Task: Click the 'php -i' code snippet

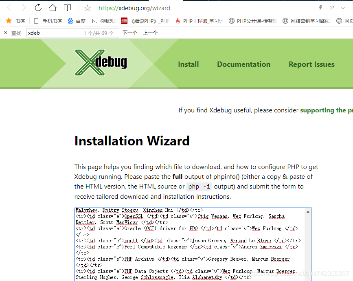Action: tap(199, 187)
